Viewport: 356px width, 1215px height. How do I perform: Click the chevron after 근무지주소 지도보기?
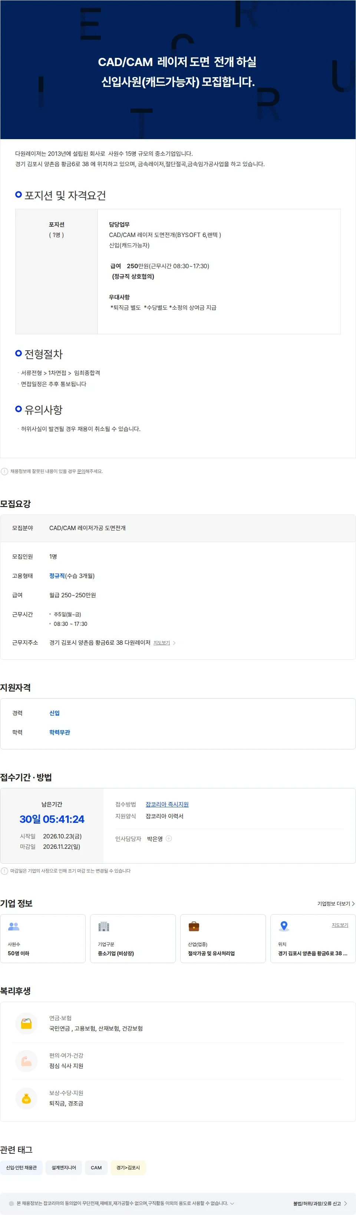coord(174,643)
